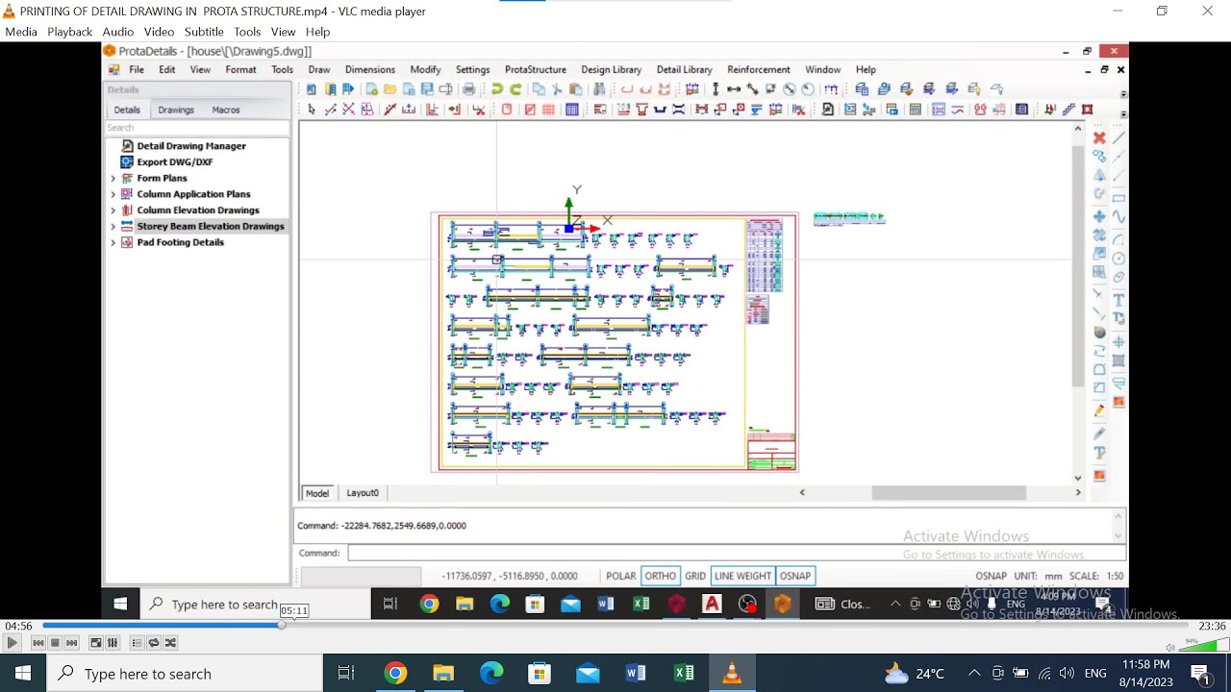This screenshot has width=1231, height=692.
Task: Toggle OSNAP in status bar
Action: pos(795,576)
